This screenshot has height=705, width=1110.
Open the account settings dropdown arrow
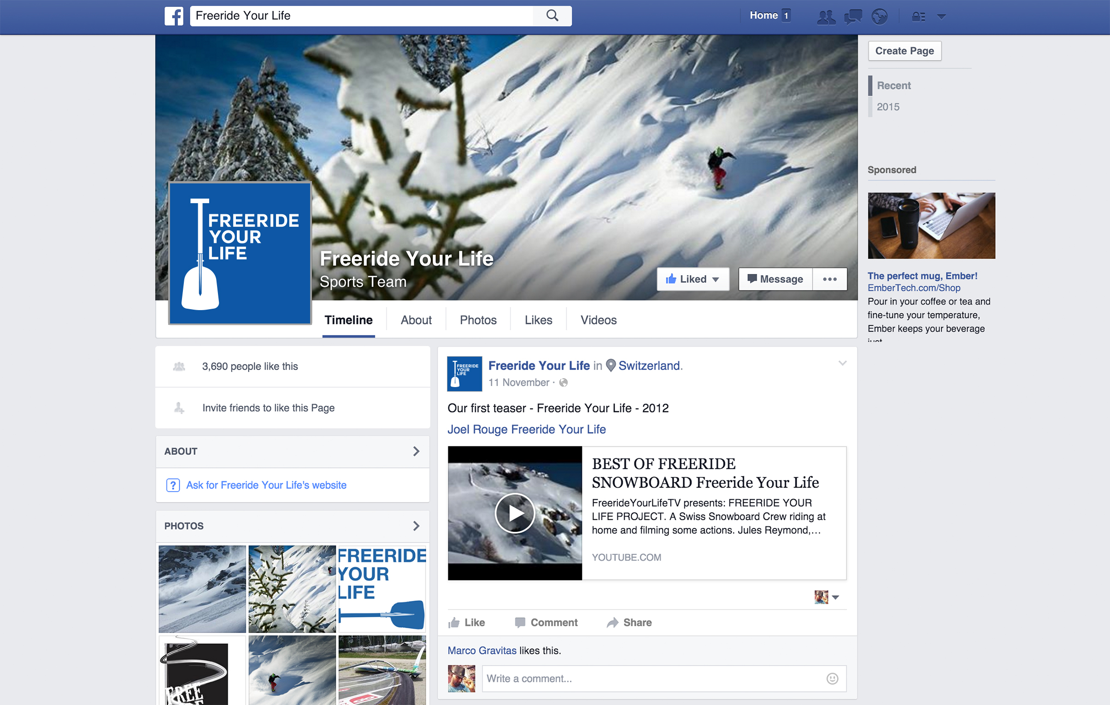[x=941, y=17]
